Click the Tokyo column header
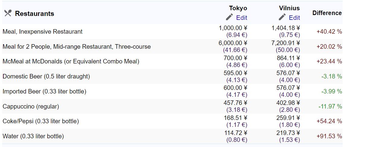This screenshot has height=147, width=374. pos(238,8)
